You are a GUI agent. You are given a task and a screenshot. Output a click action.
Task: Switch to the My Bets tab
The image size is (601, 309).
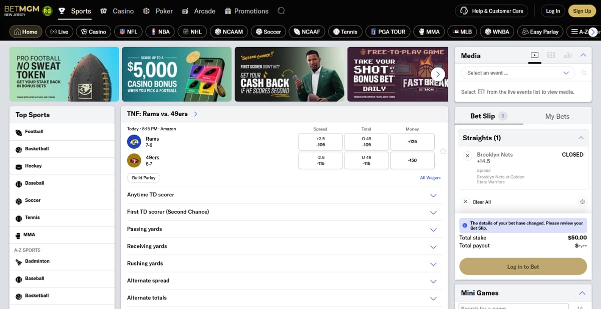557,116
